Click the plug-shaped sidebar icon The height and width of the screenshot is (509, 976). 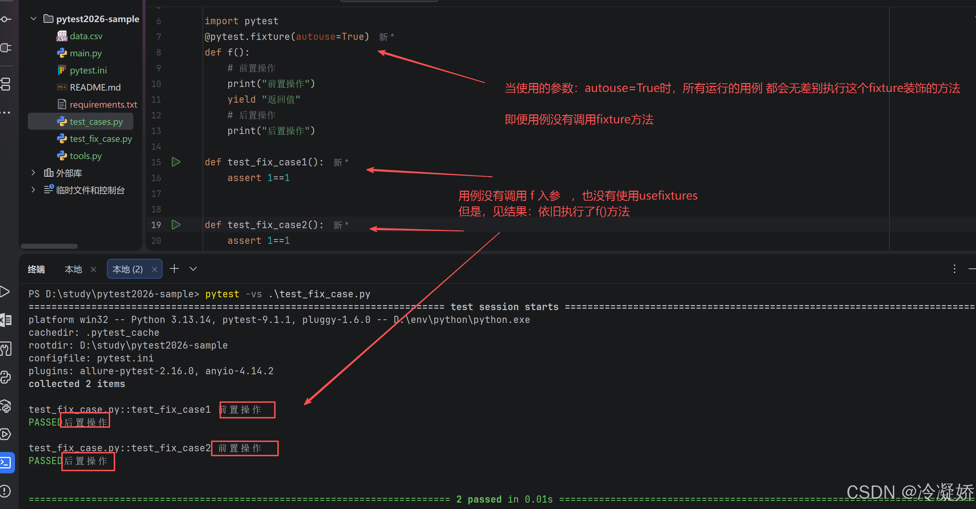(6, 48)
